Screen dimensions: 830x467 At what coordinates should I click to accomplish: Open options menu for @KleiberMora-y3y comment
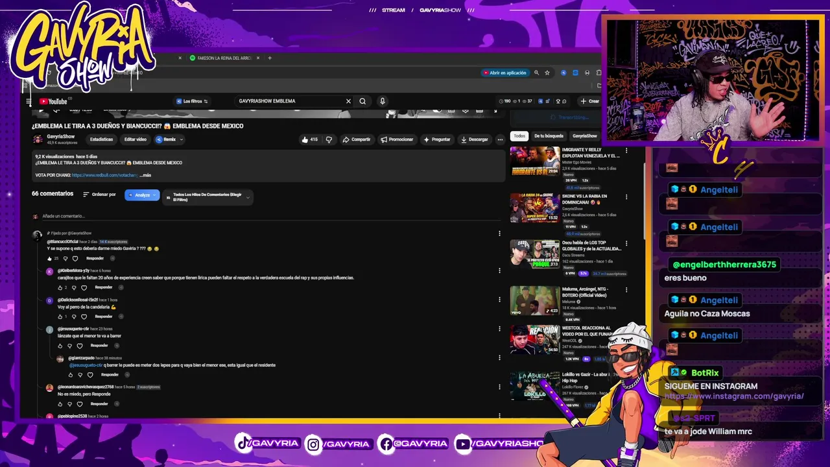coord(499,270)
